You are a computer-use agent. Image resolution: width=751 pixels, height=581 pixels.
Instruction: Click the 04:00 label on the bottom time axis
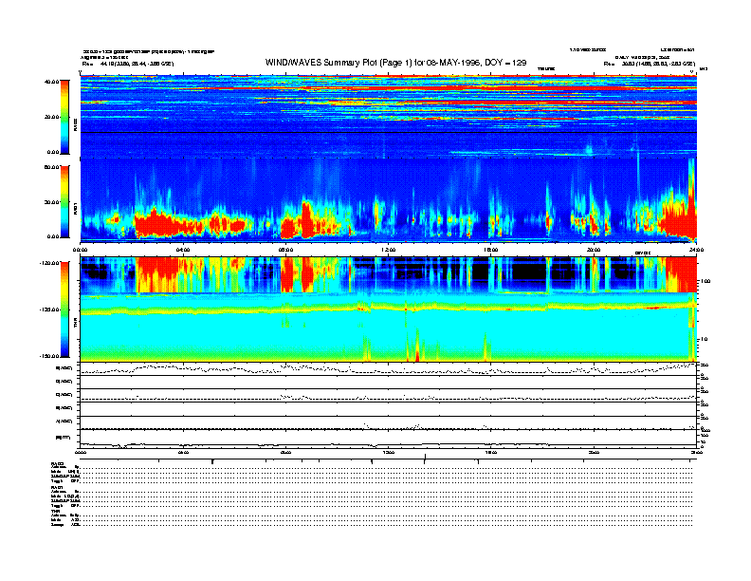pos(183,452)
